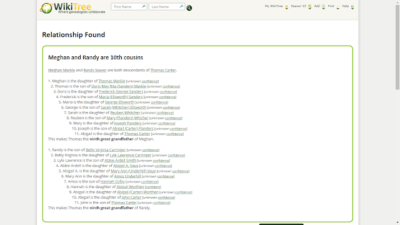The height and width of the screenshot is (225, 400).
Task: Click the page vertical scrollbar thumb
Action: [x=397, y=47]
